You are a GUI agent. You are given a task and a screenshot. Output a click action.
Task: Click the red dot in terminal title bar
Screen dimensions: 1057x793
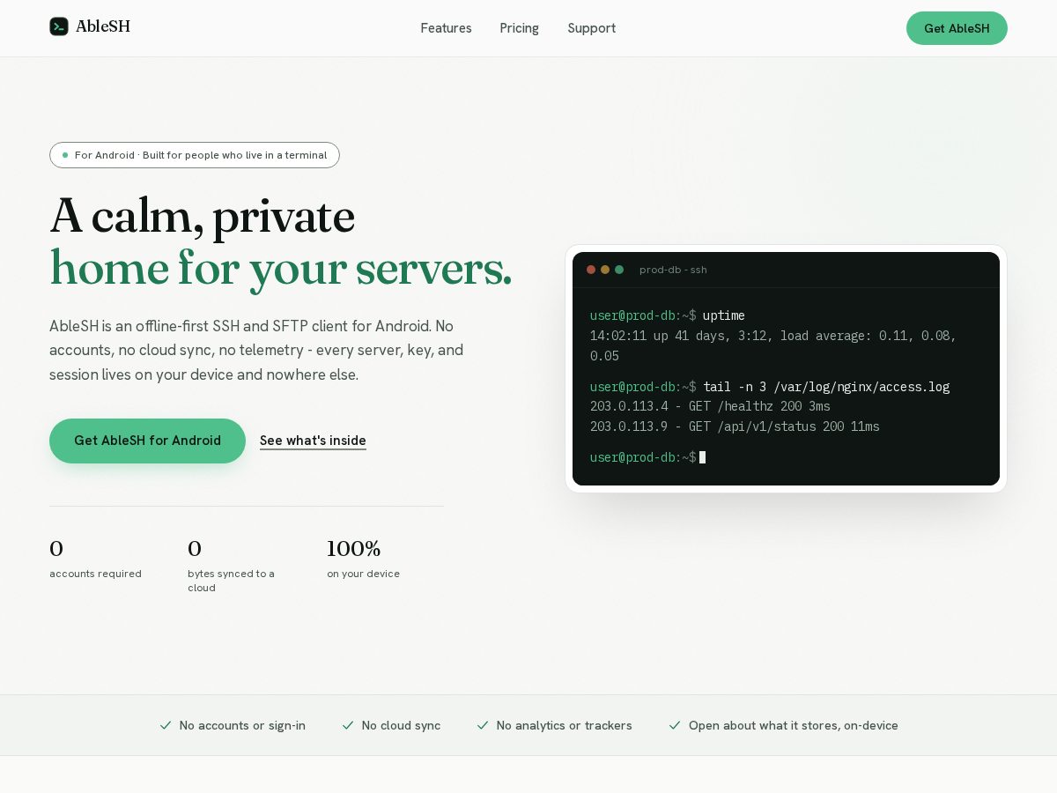click(591, 270)
